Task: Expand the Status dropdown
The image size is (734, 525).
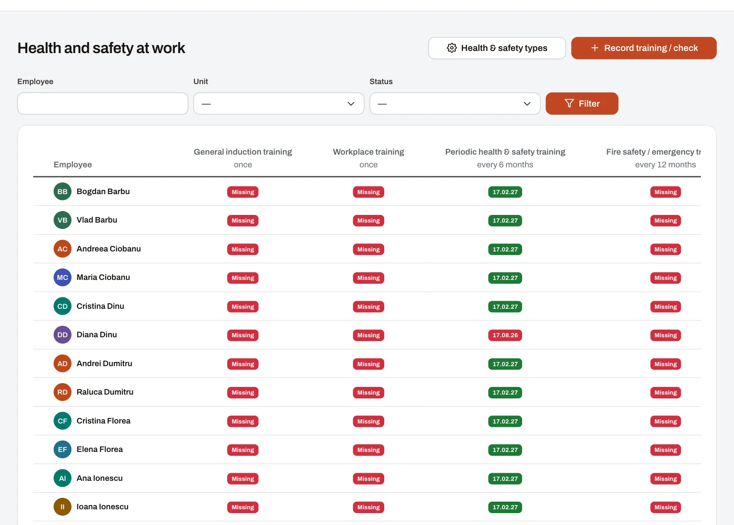Action: [455, 104]
